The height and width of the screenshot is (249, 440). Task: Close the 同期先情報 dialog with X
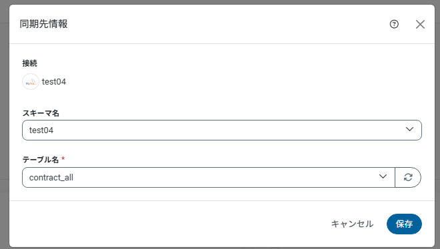pyautogui.click(x=420, y=24)
